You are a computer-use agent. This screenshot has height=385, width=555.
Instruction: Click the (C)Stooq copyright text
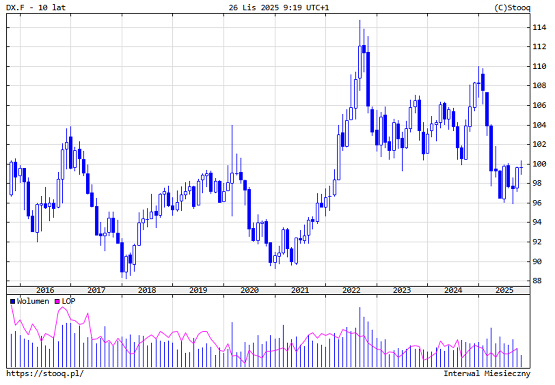(x=512, y=7)
